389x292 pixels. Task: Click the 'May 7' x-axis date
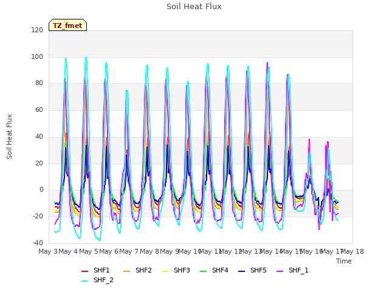(x=129, y=251)
